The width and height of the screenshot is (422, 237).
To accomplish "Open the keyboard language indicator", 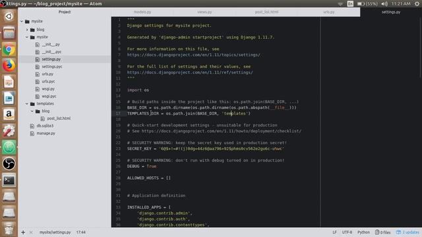I will 350,4.
